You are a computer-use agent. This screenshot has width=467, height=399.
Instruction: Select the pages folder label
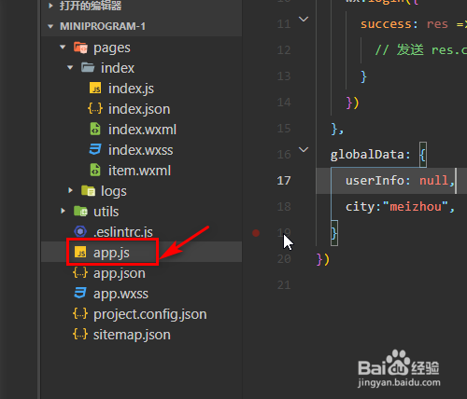click(112, 48)
